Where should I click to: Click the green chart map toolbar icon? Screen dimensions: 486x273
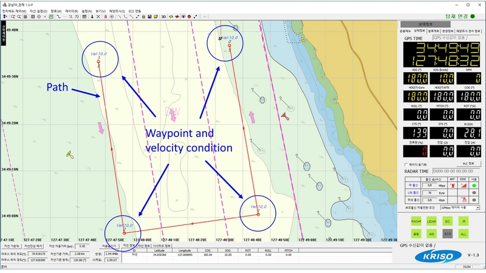coord(51,17)
